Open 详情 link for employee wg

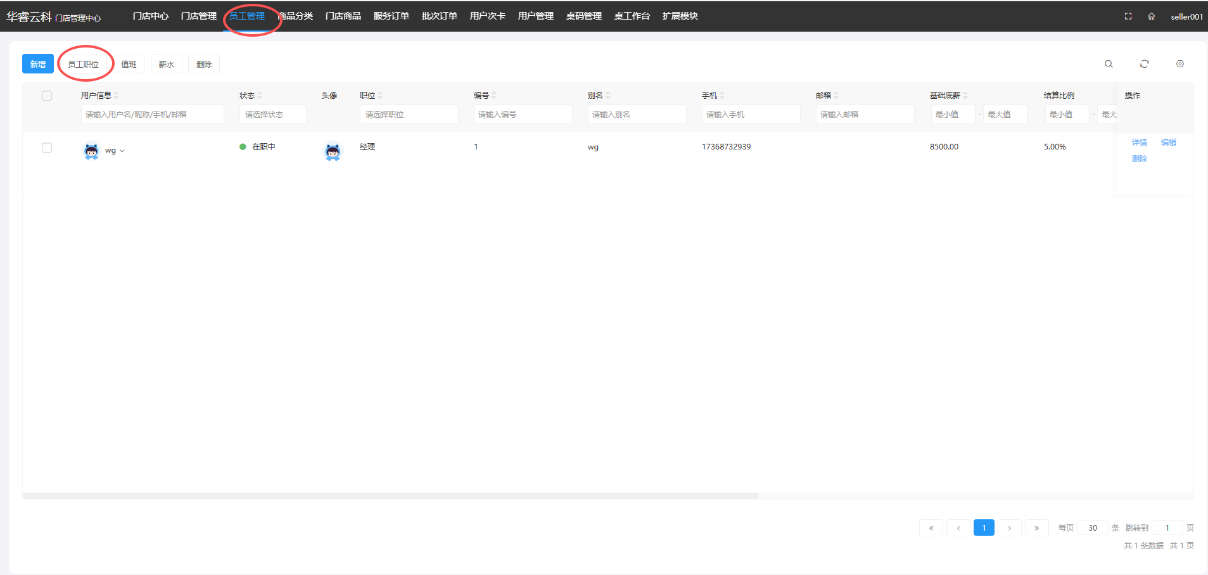[1139, 142]
